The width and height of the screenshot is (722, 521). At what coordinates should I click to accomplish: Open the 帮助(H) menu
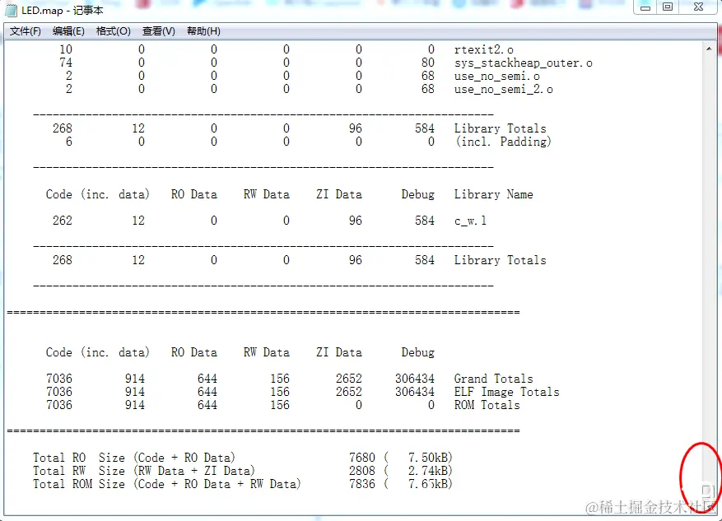(x=203, y=31)
